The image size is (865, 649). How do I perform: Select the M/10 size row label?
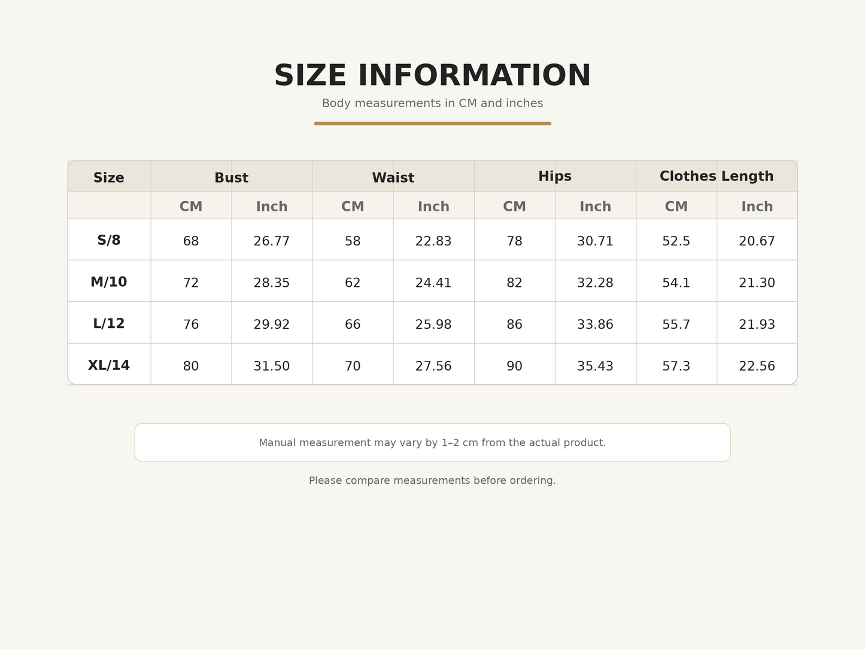pyautogui.click(x=109, y=282)
